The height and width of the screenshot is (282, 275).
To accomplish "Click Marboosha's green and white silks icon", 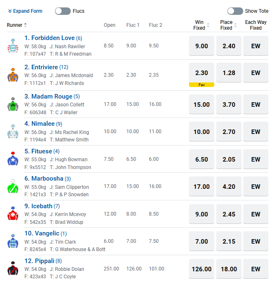I will [x=13, y=186].
